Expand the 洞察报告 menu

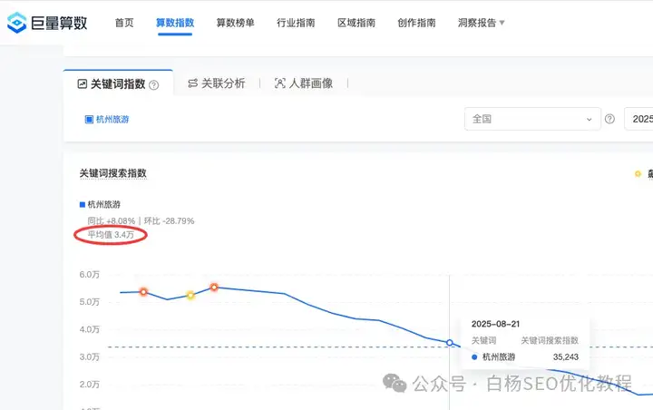[482, 23]
